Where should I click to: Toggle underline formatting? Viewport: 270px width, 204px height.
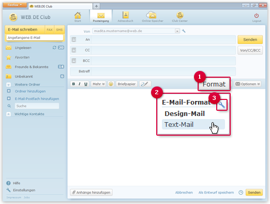pos(86,84)
